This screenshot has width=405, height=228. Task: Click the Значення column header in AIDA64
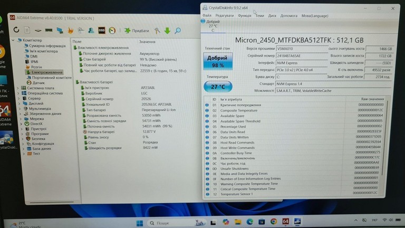coord(147,42)
